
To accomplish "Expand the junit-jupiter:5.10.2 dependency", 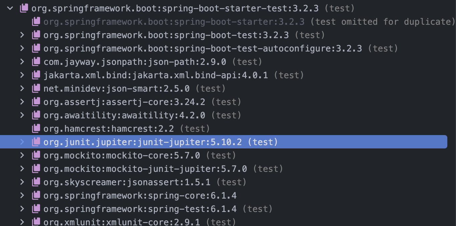I will click(x=22, y=142).
